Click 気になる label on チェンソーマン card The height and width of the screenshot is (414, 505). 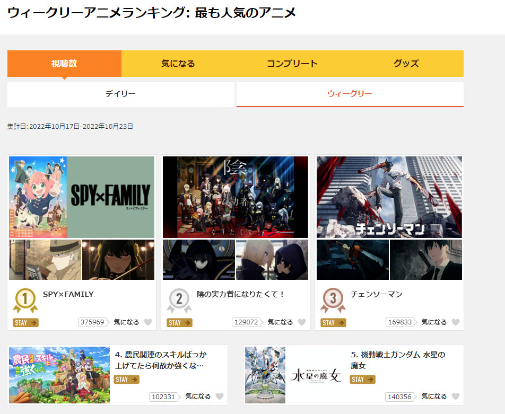click(434, 322)
